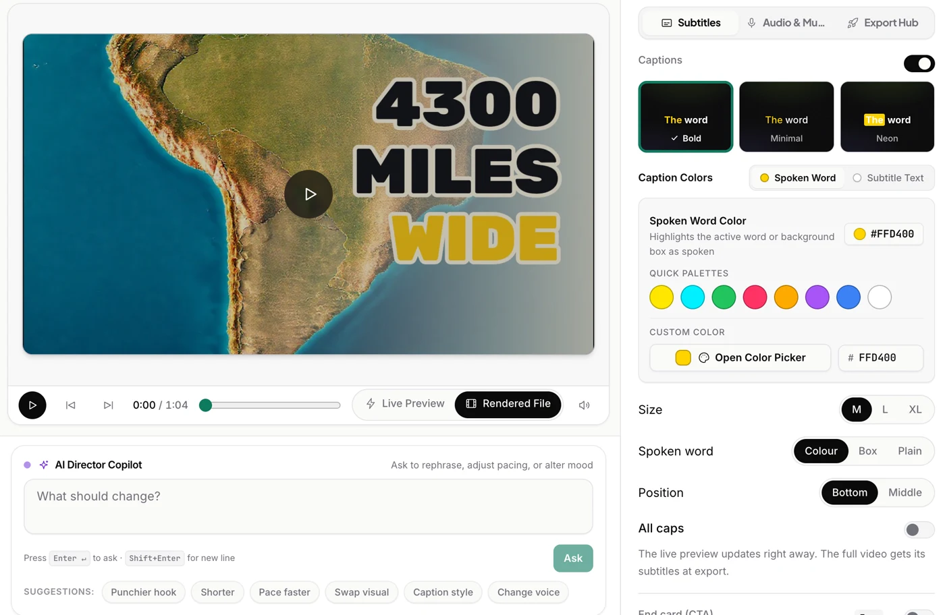Click the custom hex color field

[881, 358]
